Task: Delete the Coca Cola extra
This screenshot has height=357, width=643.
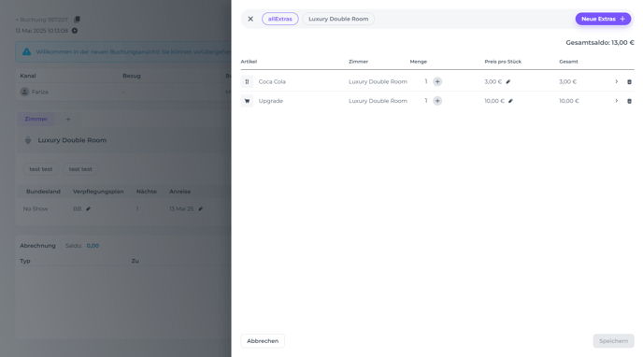Action: 630,82
